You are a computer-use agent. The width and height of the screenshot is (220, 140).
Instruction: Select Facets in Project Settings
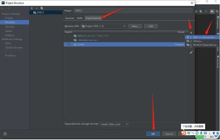tap(9, 31)
